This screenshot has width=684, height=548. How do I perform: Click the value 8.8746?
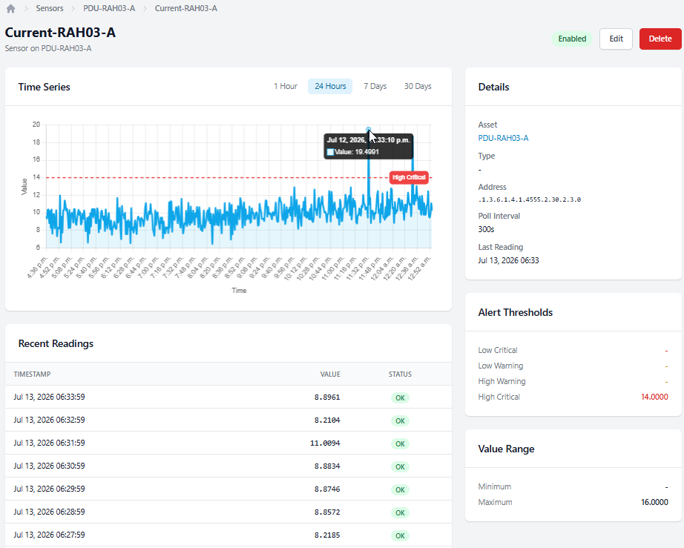click(327, 489)
